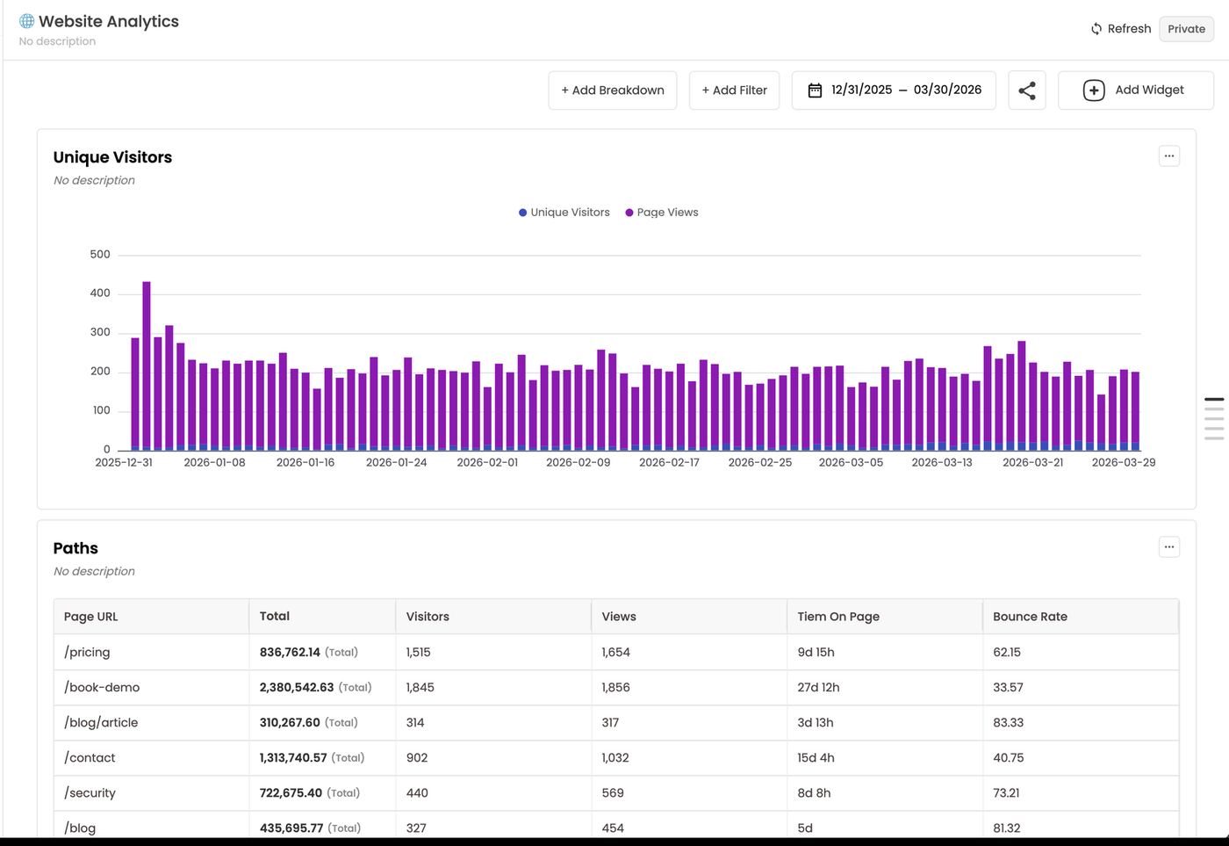The image size is (1229, 846).
Task: Open the share icon button
Action: pyautogui.click(x=1027, y=90)
